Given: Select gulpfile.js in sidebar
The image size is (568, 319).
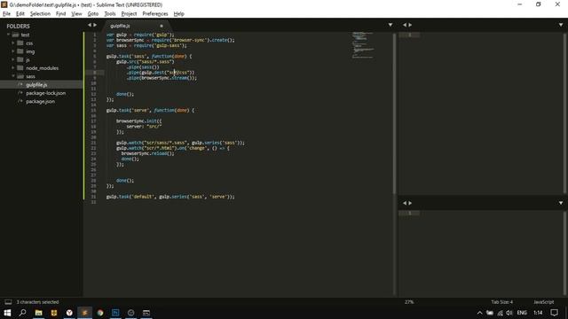Looking at the screenshot, I should (x=36, y=85).
